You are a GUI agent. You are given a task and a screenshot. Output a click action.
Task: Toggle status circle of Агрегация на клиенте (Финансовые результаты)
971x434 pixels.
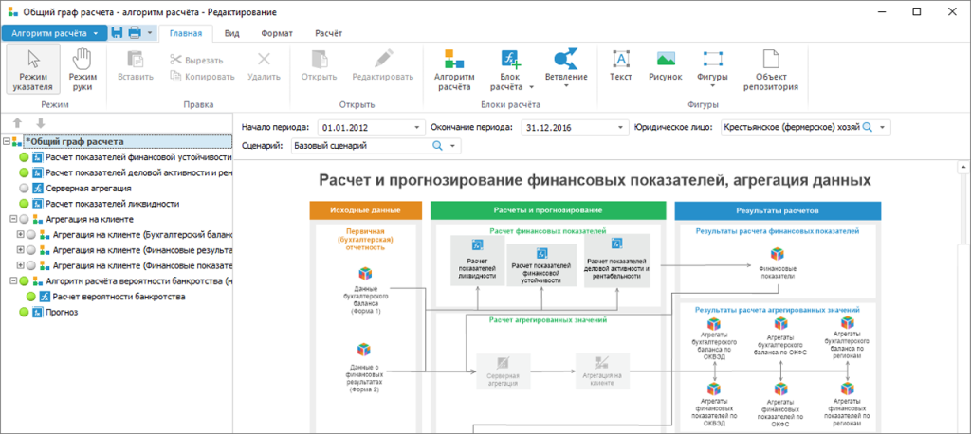pos(31,250)
